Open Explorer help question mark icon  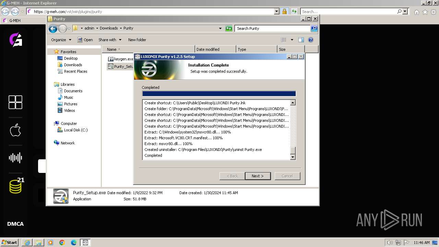point(311,40)
